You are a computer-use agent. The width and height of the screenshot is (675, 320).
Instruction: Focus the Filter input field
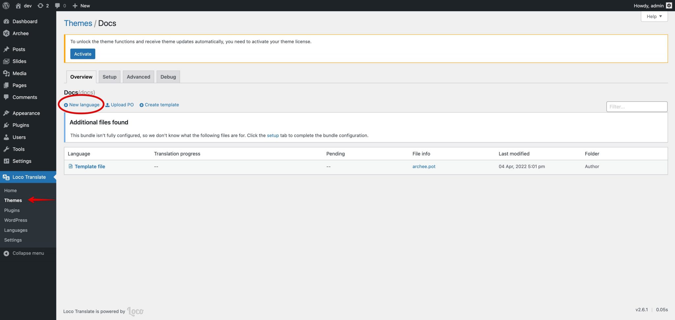[x=637, y=107]
